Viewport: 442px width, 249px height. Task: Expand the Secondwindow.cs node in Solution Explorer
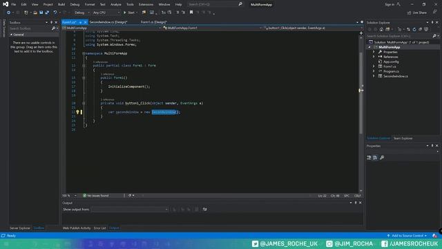click(x=374, y=76)
